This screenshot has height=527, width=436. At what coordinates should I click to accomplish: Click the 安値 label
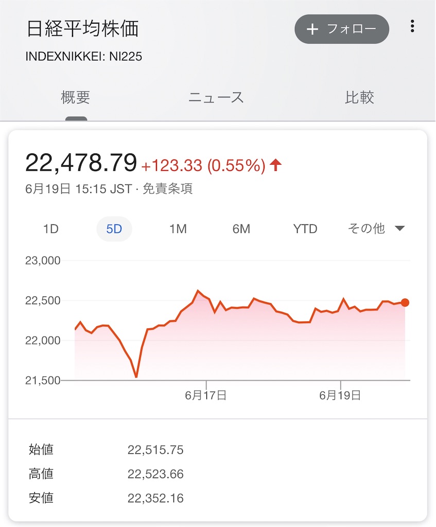pos(41,498)
